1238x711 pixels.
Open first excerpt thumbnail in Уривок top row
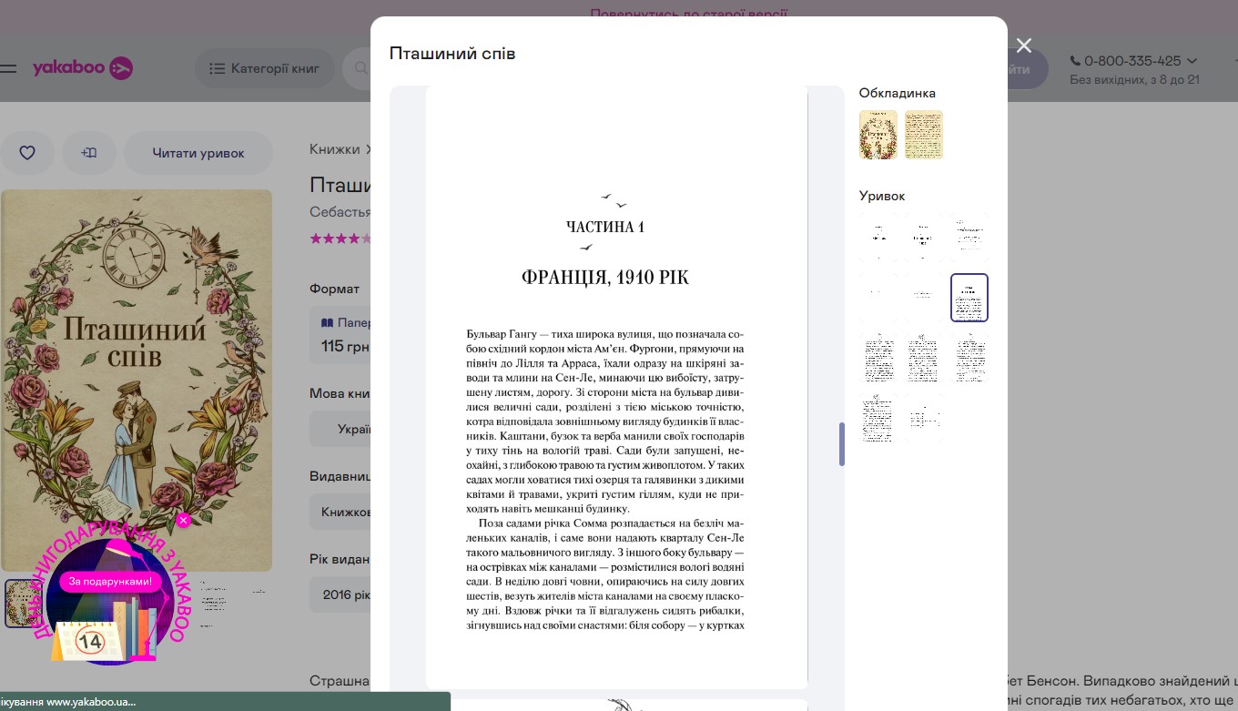(878, 238)
